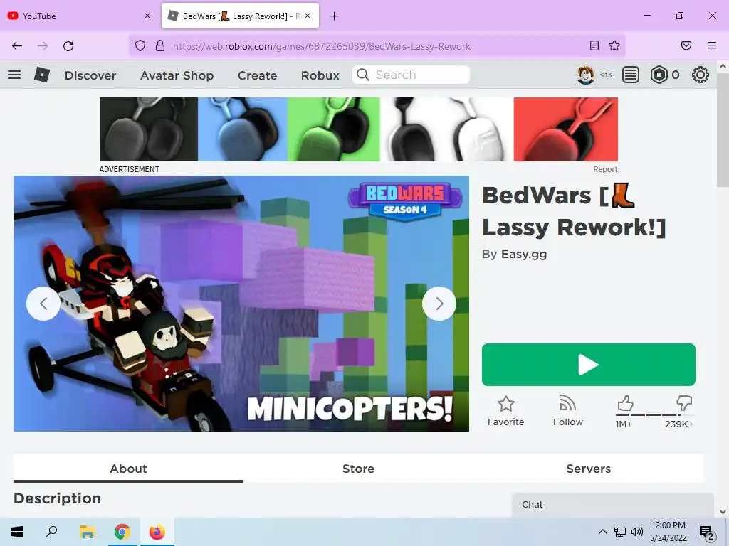Close the YouTube browser tab
Screen dimensions: 729x546
click(x=147, y=16)
